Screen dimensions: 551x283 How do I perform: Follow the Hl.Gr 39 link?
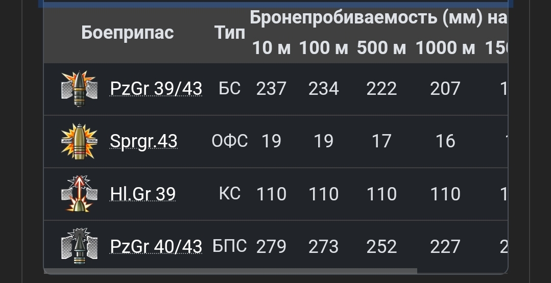(x=142, y=194)
